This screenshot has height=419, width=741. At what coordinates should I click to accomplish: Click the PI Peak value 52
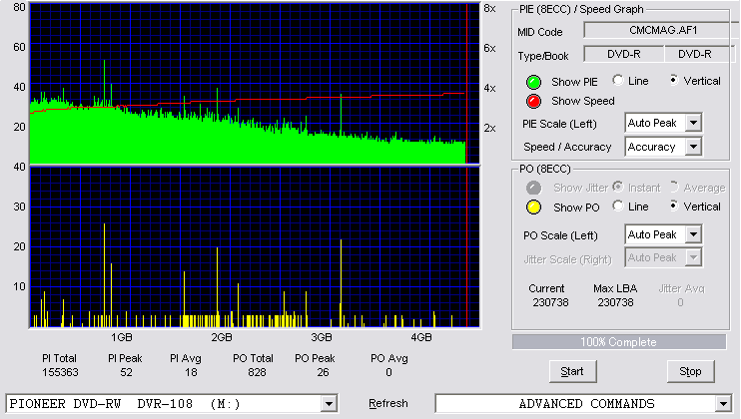click(x=126, y=373)
